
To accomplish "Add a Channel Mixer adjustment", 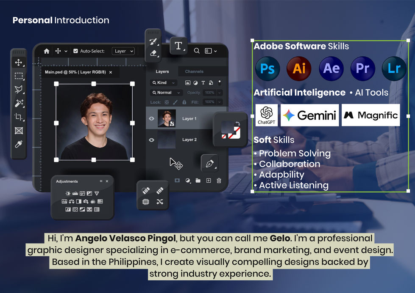I will [x=93, y=201].
